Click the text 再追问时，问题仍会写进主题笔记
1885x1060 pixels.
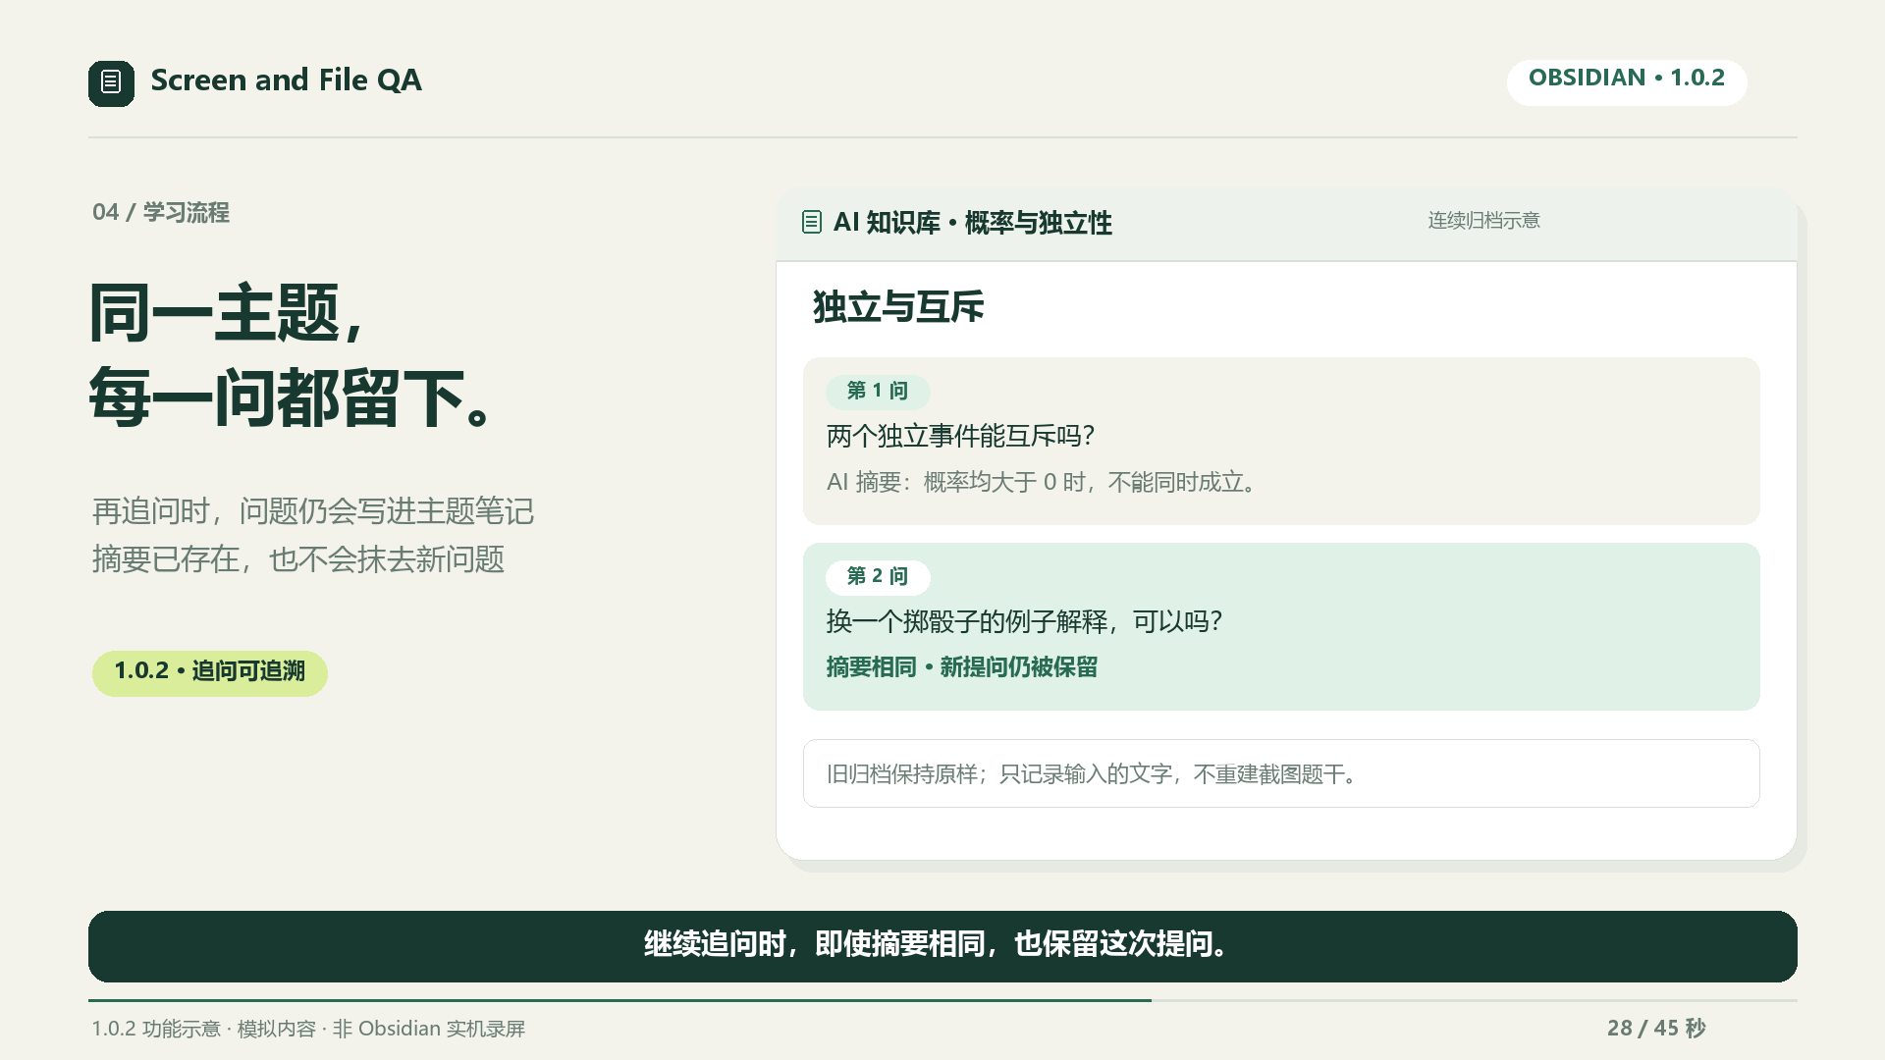click(313, 511)
